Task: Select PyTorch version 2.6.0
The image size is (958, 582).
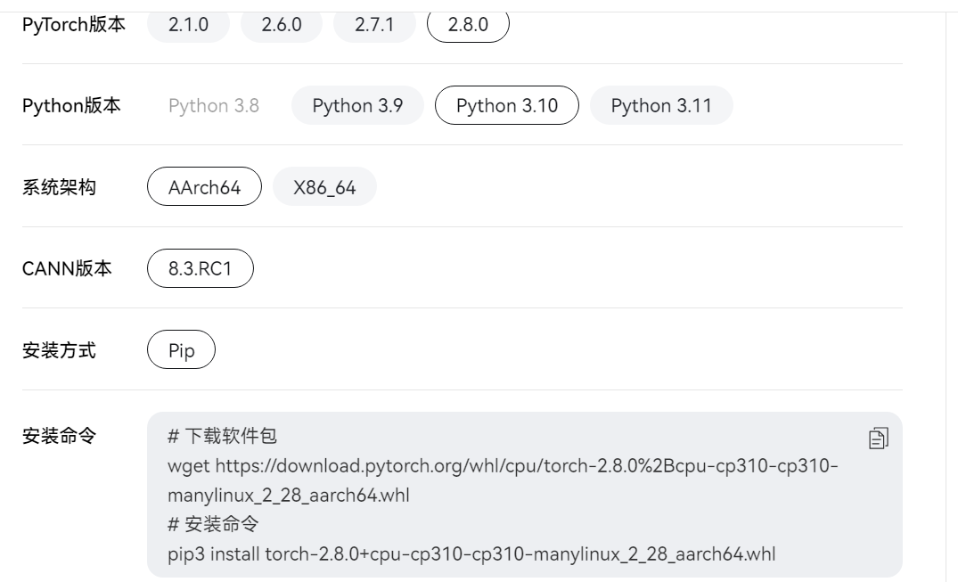Action: 282,24
